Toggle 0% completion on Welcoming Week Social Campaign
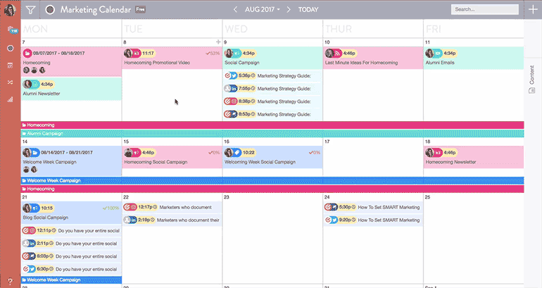This screenshot has width=542, height=288. click(314, 153)
